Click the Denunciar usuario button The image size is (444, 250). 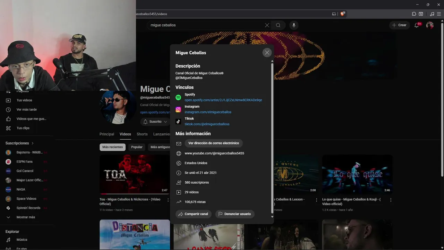pos(234,214)
